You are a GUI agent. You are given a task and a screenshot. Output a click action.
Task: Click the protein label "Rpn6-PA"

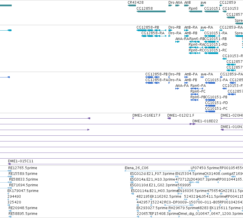coord(198,86)
